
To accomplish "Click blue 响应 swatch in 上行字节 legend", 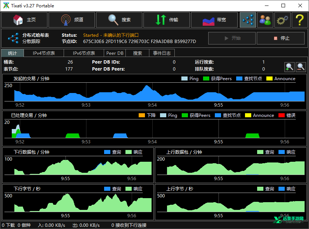I will 281,189.
